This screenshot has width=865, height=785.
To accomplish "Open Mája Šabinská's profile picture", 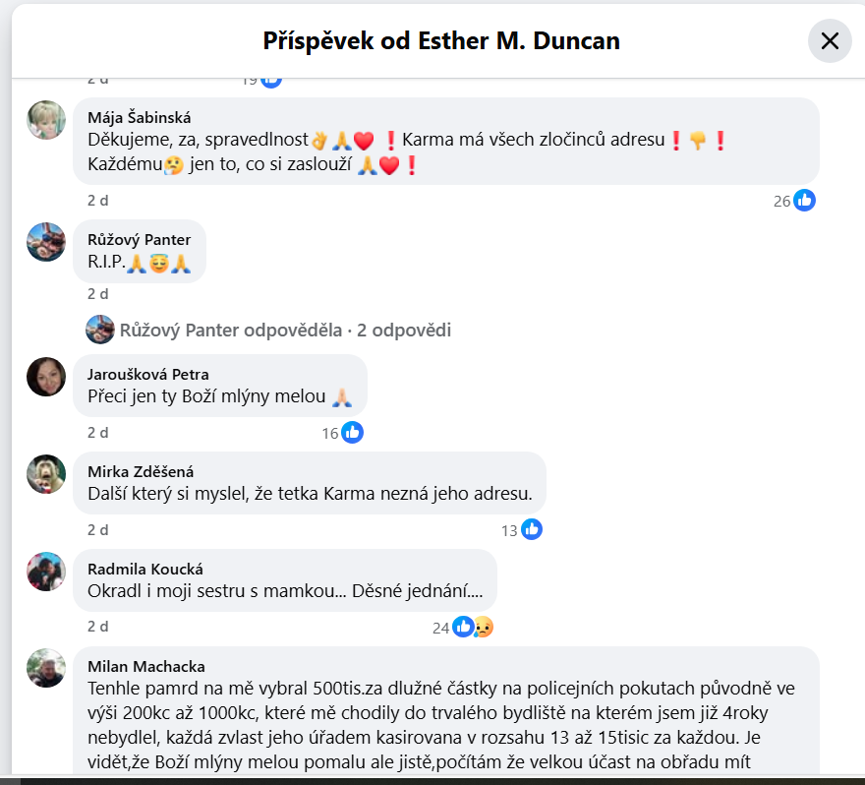I will point(46,120).
